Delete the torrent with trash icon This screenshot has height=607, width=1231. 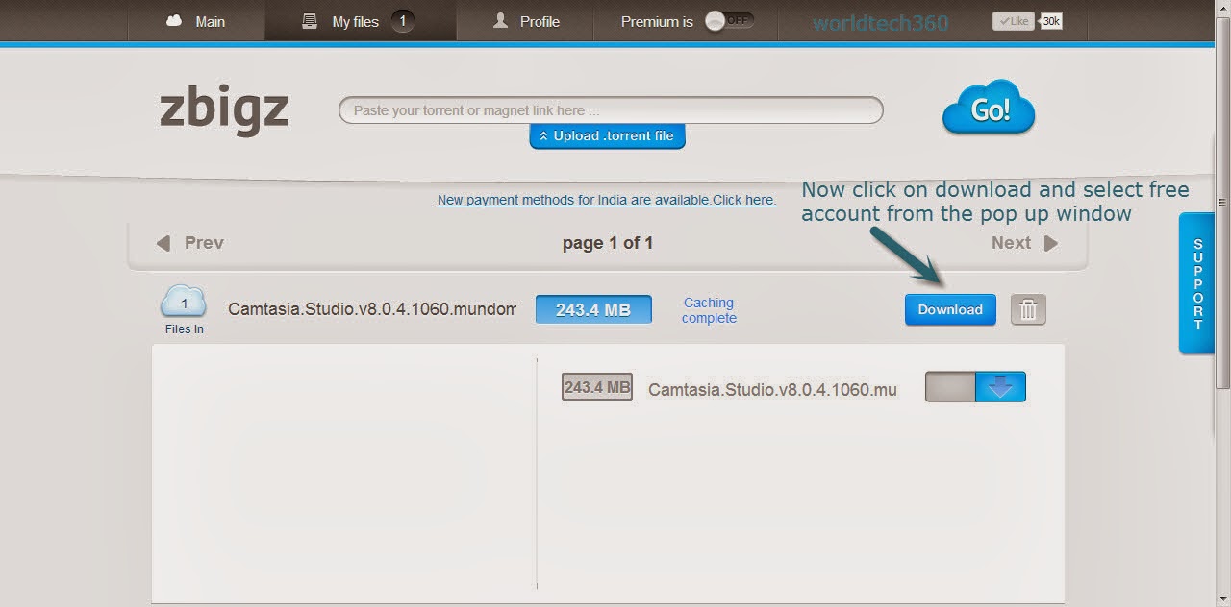tap(1028, 309)
